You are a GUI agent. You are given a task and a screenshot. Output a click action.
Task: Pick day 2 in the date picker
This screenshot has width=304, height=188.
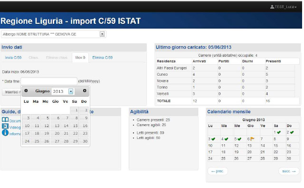coord(84,110)
